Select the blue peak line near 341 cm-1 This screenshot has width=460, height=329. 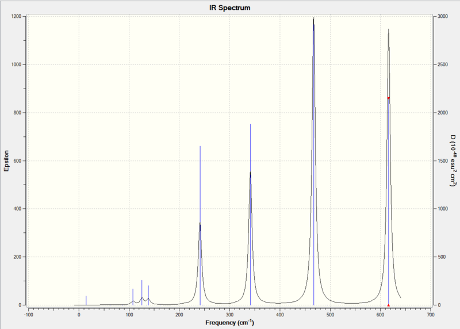click(x=250, y=215)
